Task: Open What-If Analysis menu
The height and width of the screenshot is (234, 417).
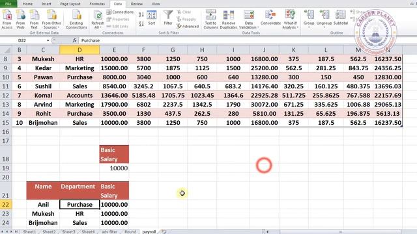Action: (290, 19)
